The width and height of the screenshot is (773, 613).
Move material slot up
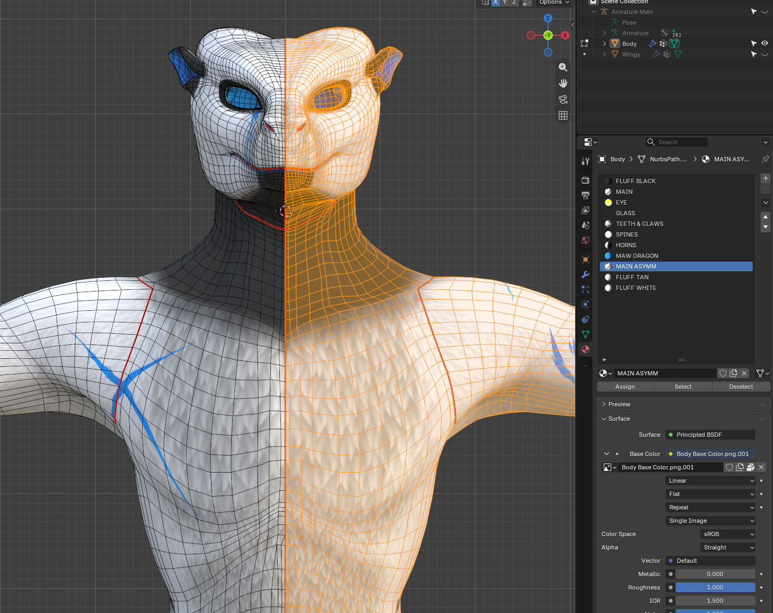tap(766, 217)
